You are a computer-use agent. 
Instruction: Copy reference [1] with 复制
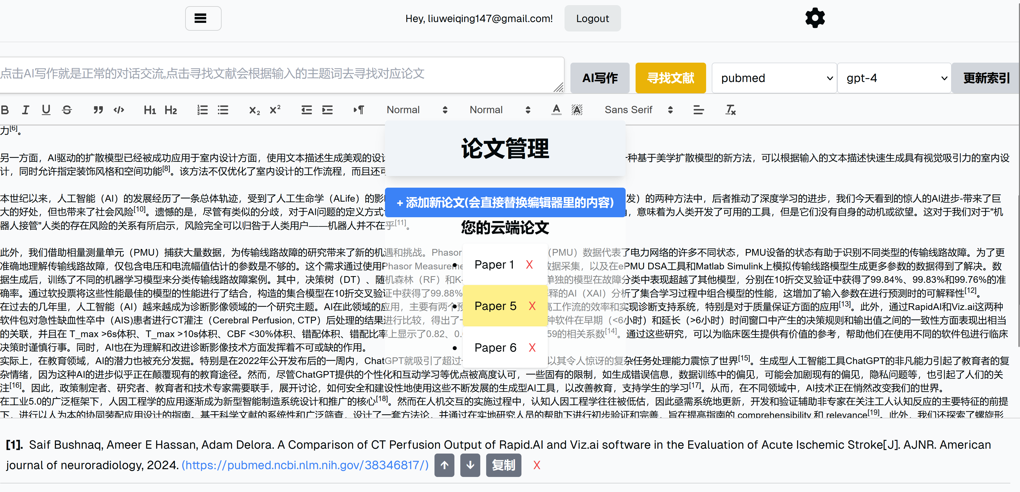503,465
